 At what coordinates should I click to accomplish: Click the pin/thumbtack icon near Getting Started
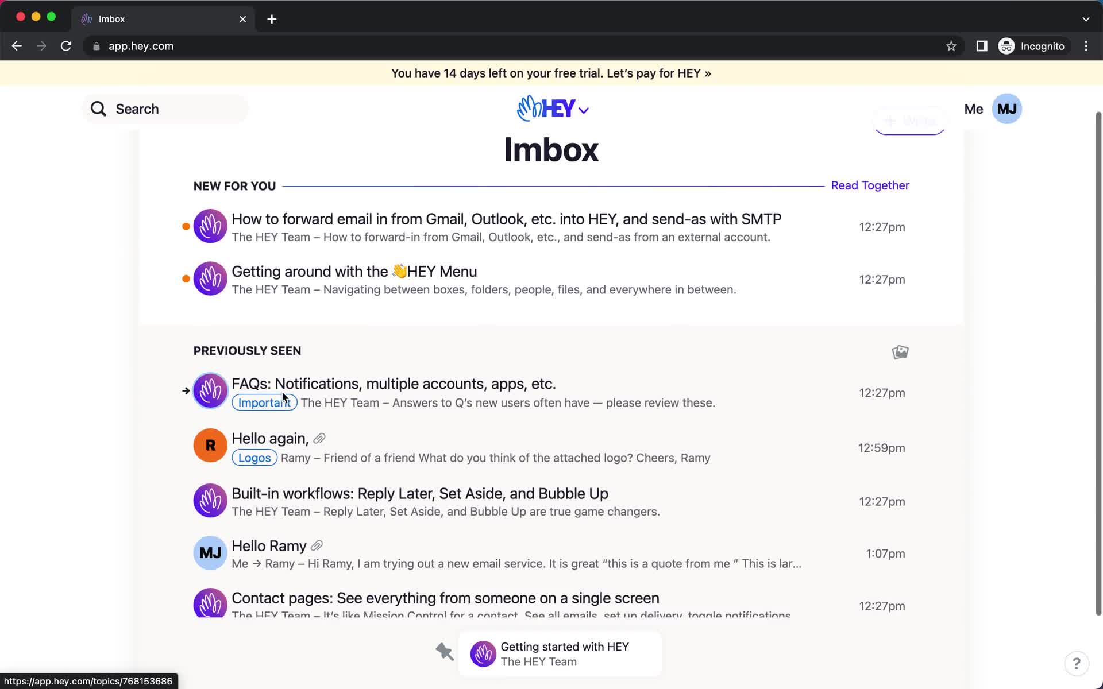pos(445,652)
